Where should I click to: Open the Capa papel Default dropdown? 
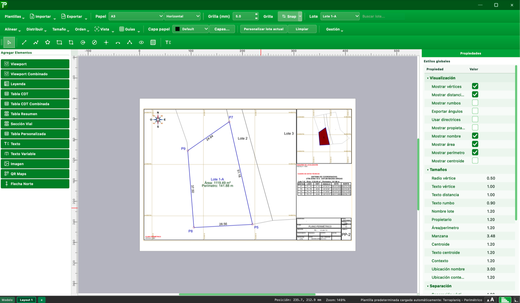point(191,29)
